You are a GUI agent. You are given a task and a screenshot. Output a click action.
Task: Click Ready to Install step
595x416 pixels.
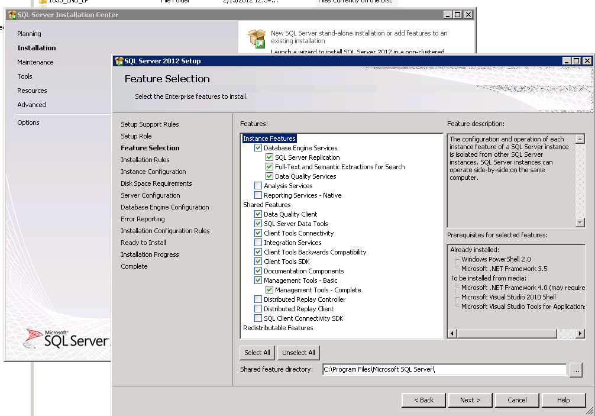pos(143,243)
